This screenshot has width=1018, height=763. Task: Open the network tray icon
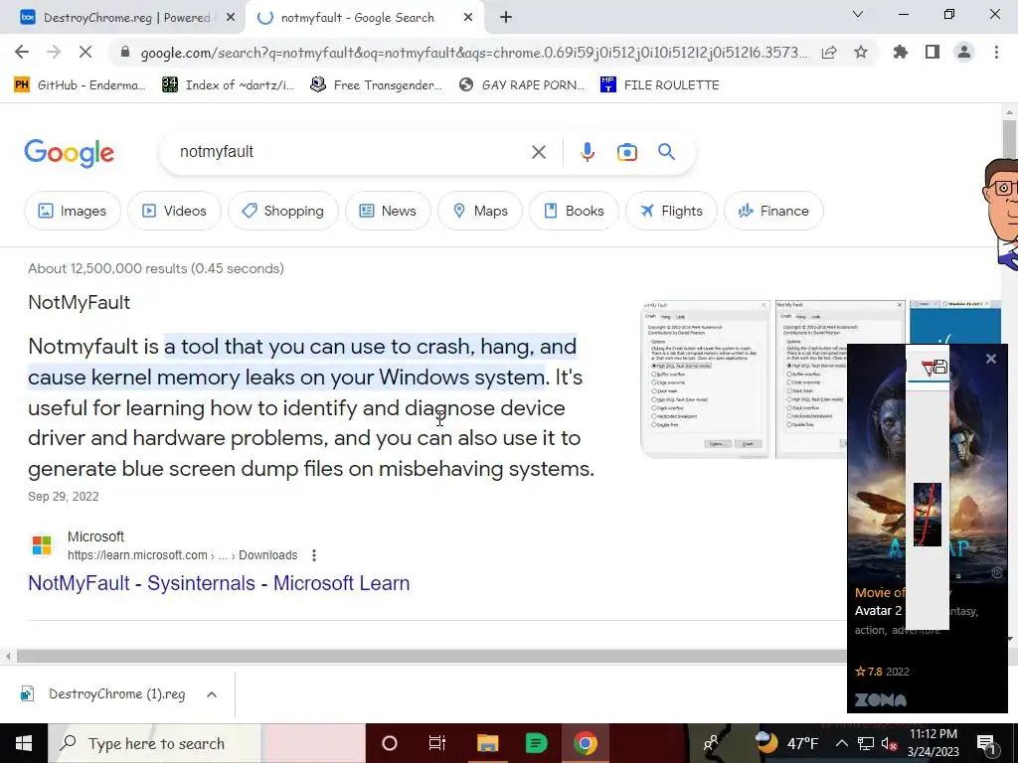coord(866,743)
